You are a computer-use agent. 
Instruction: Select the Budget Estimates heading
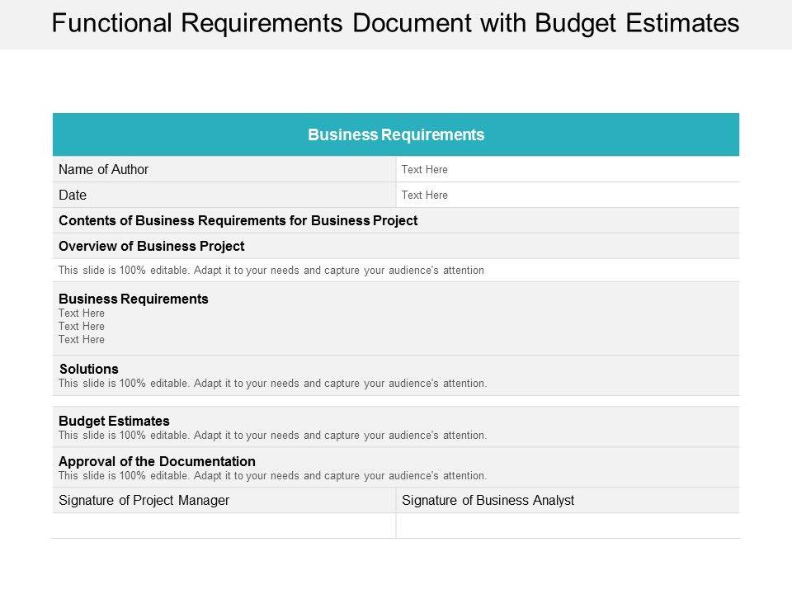[115, 421]
